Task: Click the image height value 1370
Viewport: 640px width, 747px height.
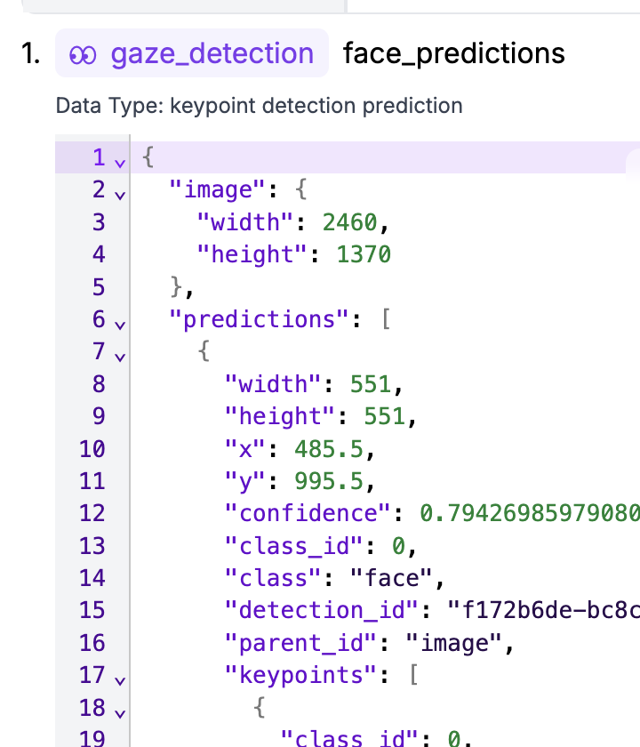Action: click(x=364, y=254)
